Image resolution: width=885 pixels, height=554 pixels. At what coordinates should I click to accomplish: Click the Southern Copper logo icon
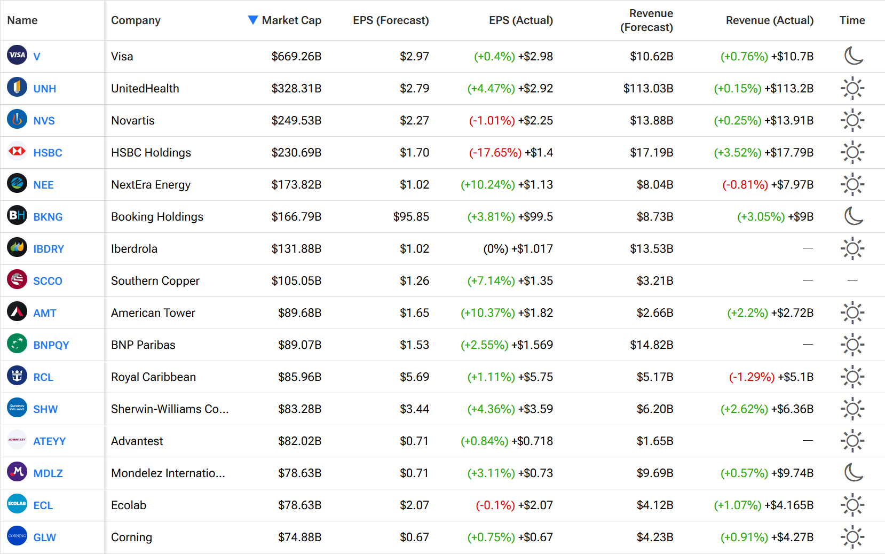[x=17, y=279]
